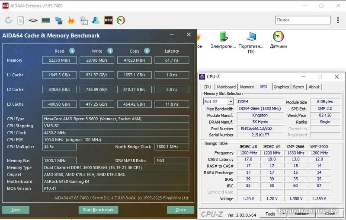Click the DRAM Manuf. SK Hynix field

260,122
